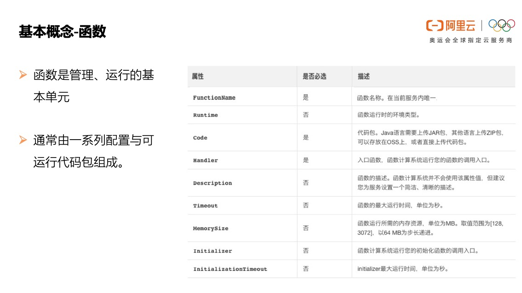Image resolution: width=522 pixels, height=293 pixels.
Task: Select the Timeout attribute cell
Action: pos(205,206)
